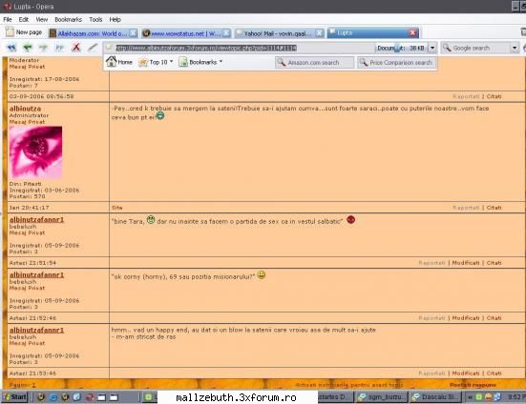Open the Bookmarks menu in the menu bar
526x404 pixels.
(x=68, y=19)
